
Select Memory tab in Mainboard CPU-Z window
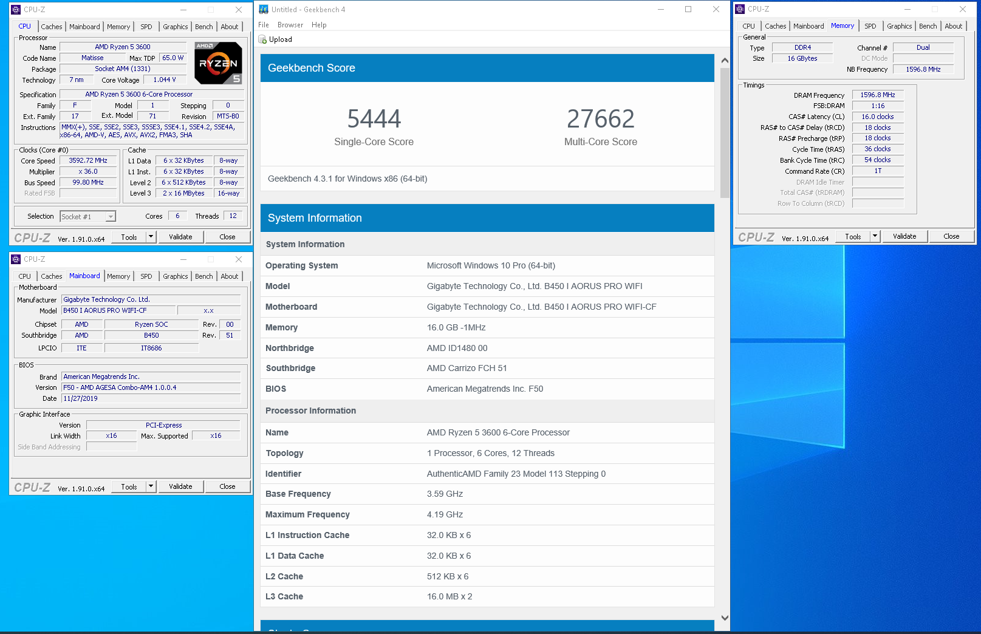pyautogui.click(x=118, y=276)
